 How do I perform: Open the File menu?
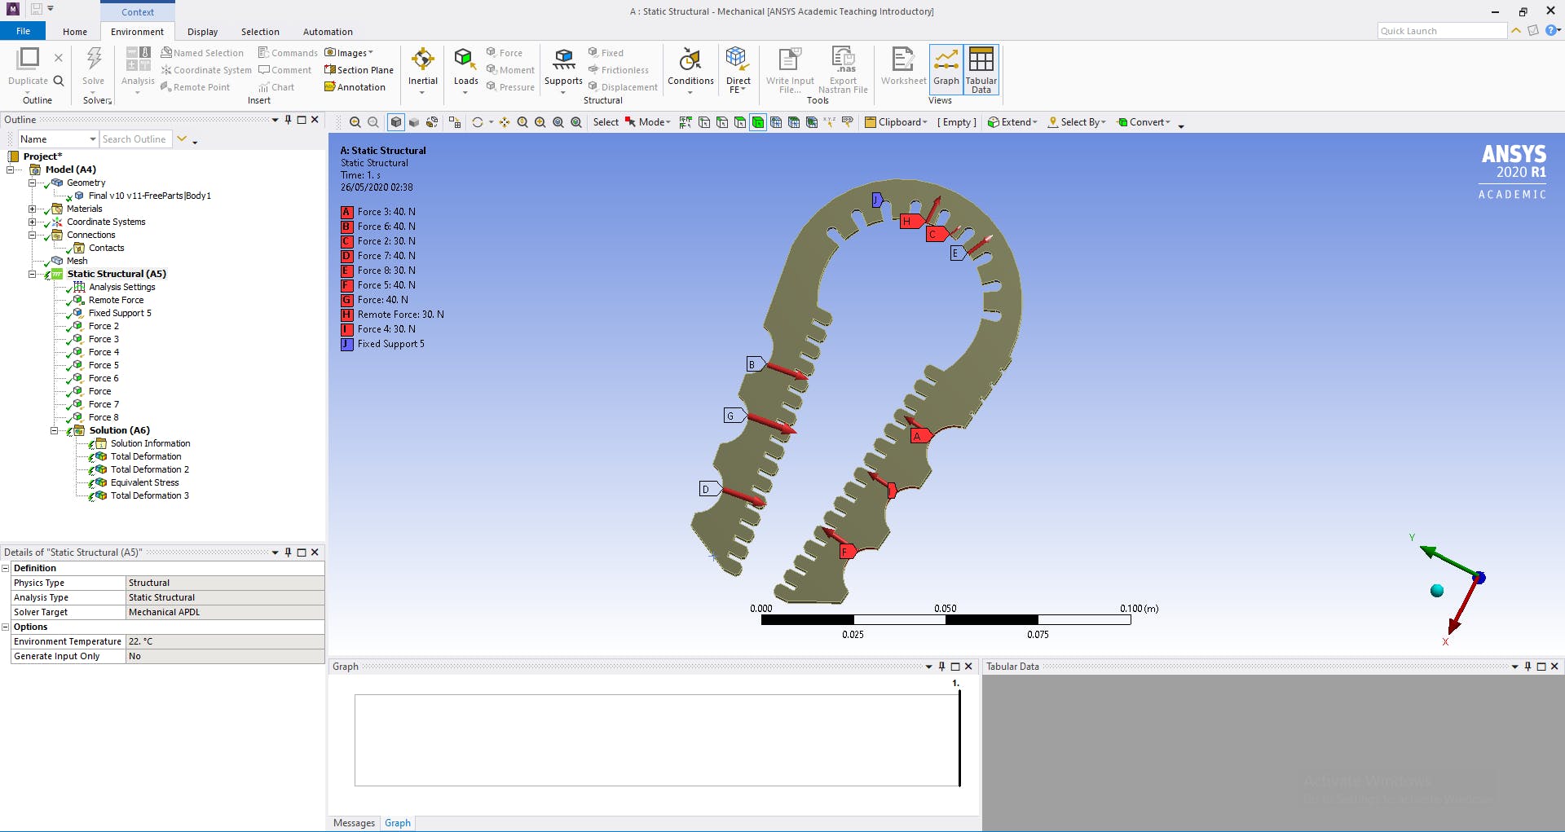click(x=24, y=31)
